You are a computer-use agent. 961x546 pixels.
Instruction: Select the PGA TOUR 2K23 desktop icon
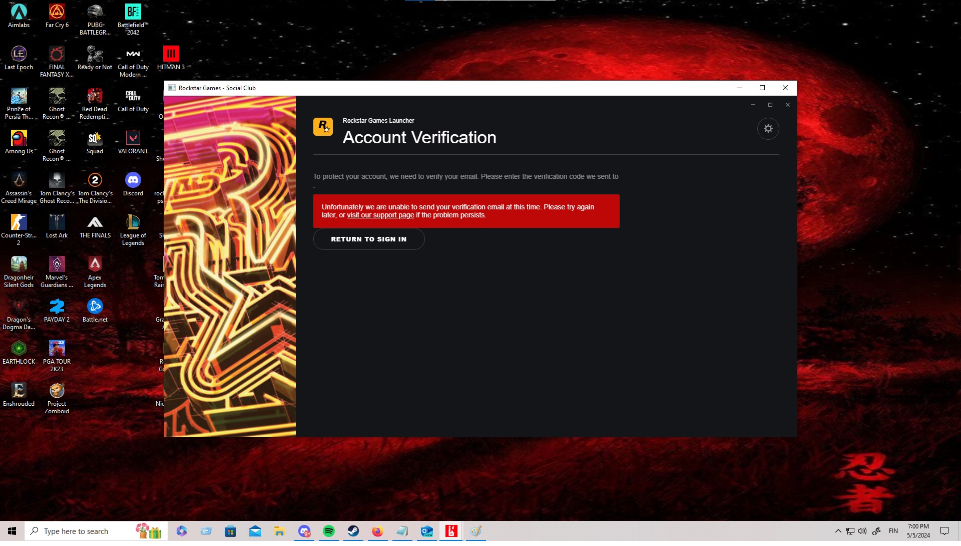(57, 357)
